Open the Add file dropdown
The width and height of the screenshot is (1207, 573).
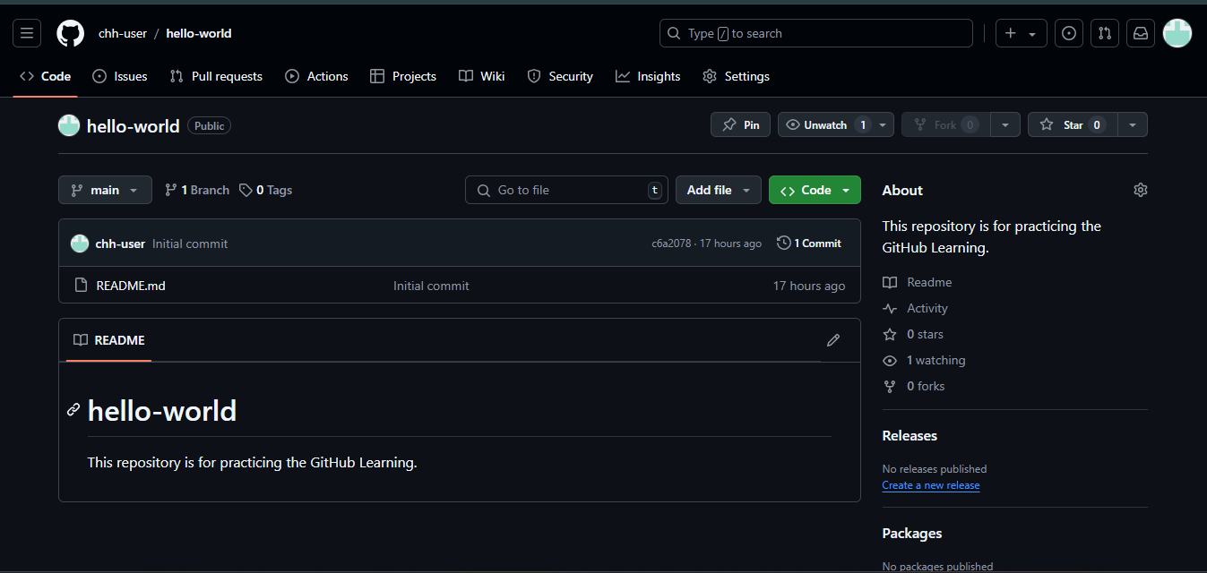click(718, 190)
